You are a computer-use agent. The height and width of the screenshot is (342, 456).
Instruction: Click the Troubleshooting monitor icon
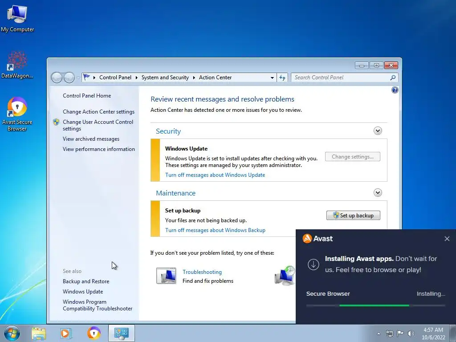point(166,276)
